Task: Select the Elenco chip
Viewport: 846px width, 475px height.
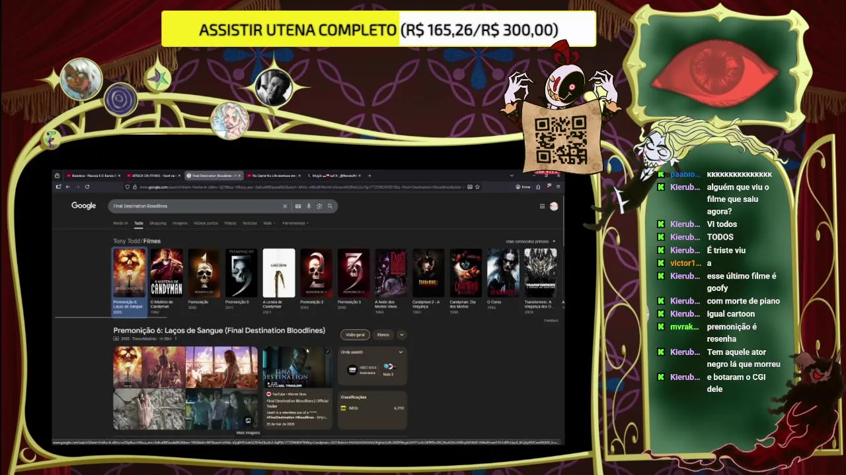Action: [x=383, y=334]
